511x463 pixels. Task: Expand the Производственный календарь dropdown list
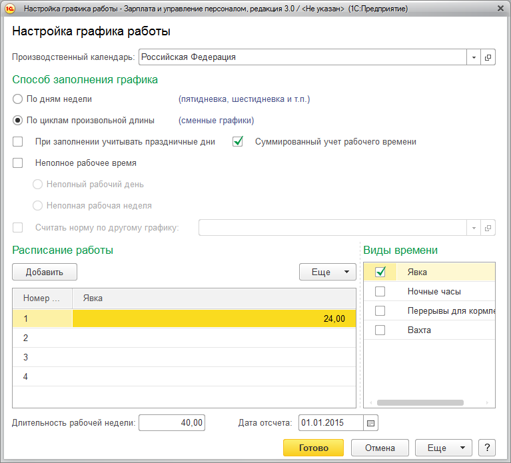[x=474, y=57]
